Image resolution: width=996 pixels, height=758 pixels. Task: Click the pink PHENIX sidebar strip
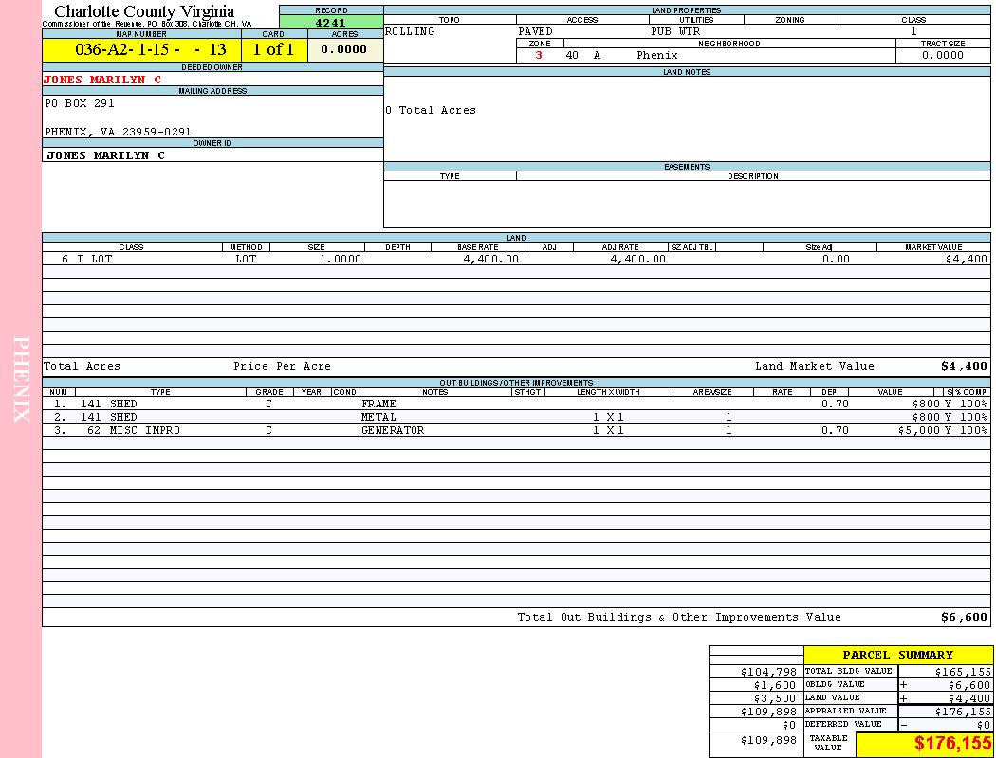pos(21,379)
